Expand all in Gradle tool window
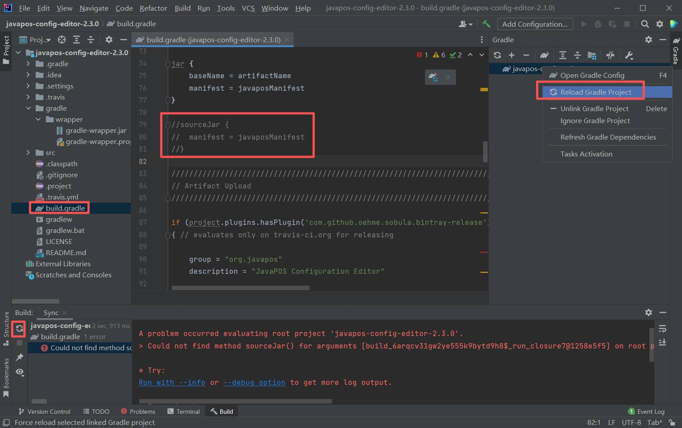Screen dimensions: 682x428 [x=563, y=55]
